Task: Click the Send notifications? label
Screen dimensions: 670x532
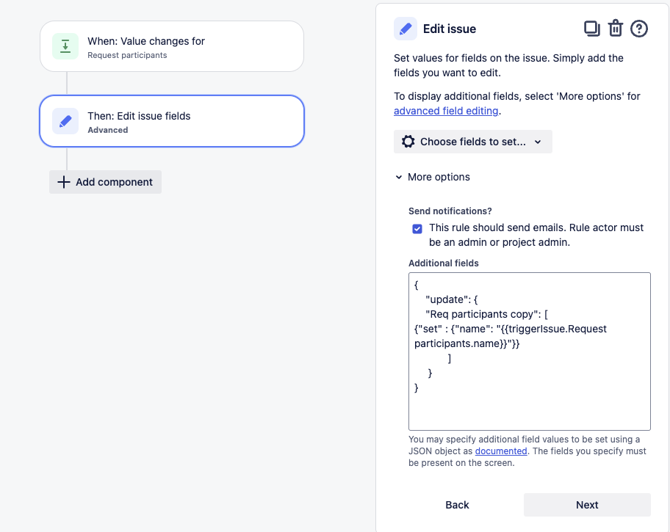Action: pyautogui.click(x=450, y=211)
